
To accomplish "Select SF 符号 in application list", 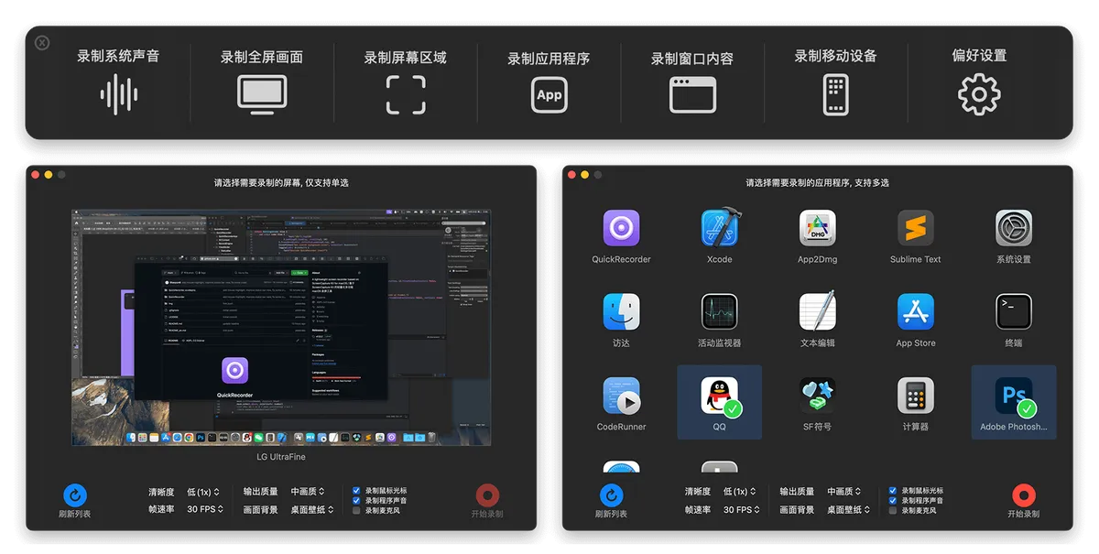I will pos(817,396).
